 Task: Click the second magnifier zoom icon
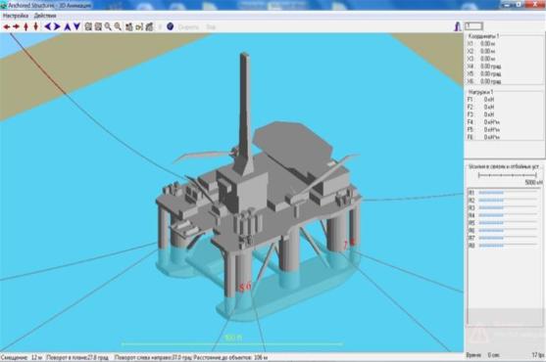(x=118, y=26)
